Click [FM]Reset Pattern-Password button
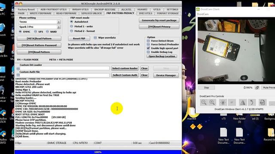Screen dimensions: 275x154 (x=39, y=45)
